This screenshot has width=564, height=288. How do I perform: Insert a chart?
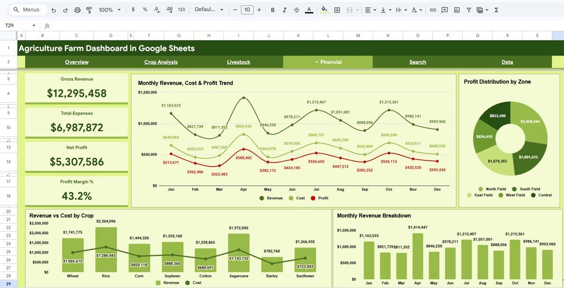point(456,9)
